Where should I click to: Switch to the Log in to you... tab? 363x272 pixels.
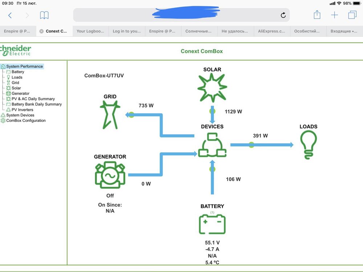click(x=127, y=31)
